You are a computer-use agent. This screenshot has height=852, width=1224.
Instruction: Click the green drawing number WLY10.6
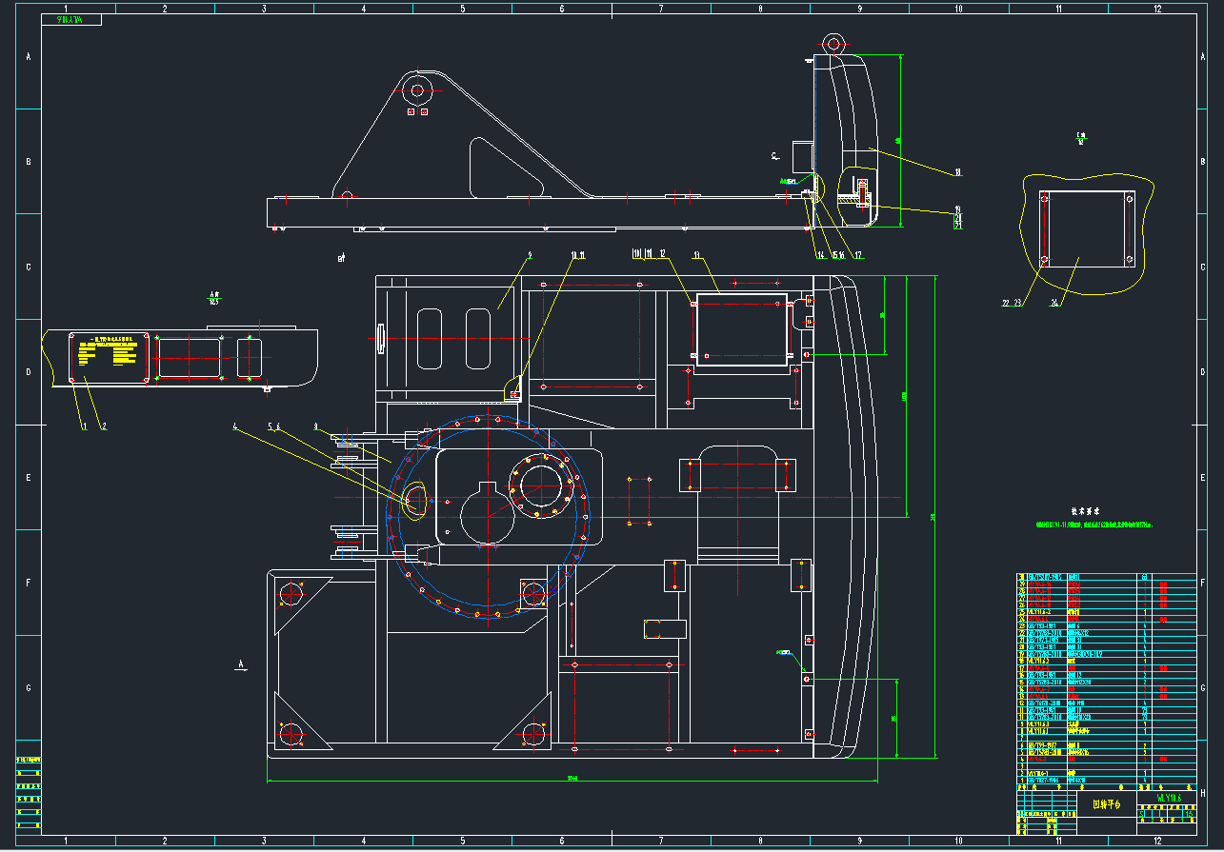point(1169,798)
